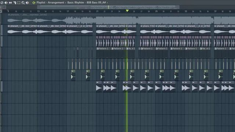Select the Slice tool in playlist toolbar
This screenshot has width=235, height=132.
pyautogui.click(x=15, y=3)
